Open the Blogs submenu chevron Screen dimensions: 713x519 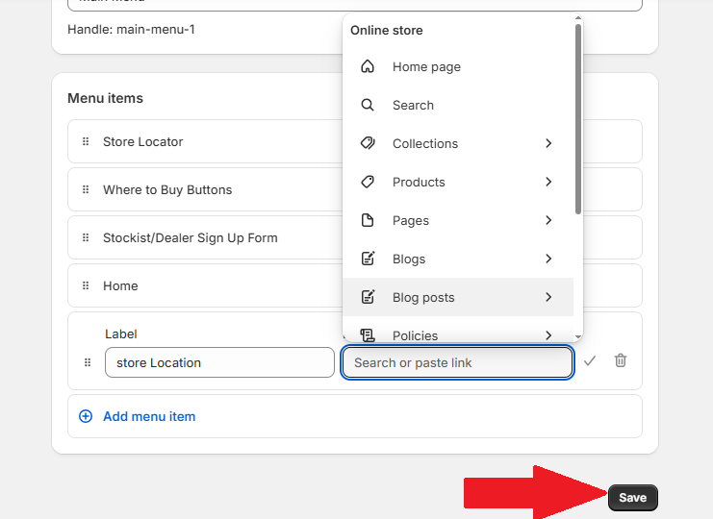click(548, 259)
